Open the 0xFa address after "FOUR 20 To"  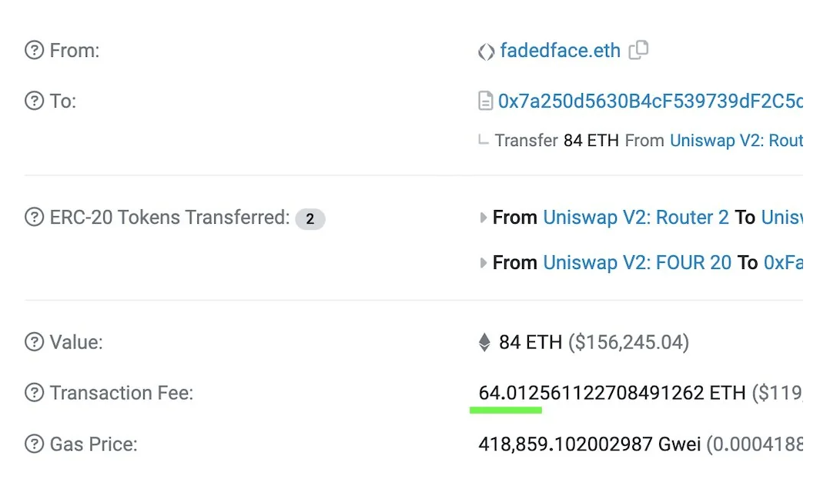783,263
